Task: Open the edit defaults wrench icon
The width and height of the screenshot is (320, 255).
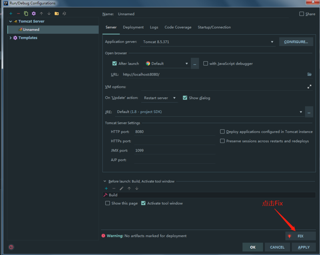Action: point(34,14)
